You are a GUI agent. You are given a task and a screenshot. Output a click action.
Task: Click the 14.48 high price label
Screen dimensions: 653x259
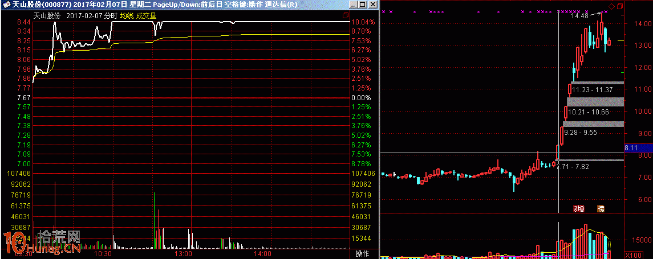[x=579, y=16]
